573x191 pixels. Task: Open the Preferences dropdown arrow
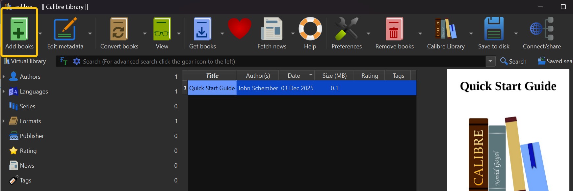[x=368, y=33]
